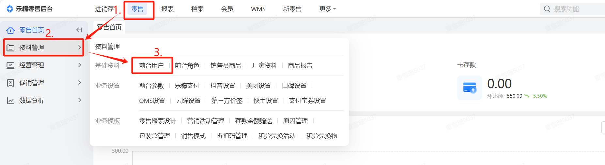This screenshot has height=165, width=605.
Task: Collapse the sidebar with the arrow icon
Action: coord(79,30)
